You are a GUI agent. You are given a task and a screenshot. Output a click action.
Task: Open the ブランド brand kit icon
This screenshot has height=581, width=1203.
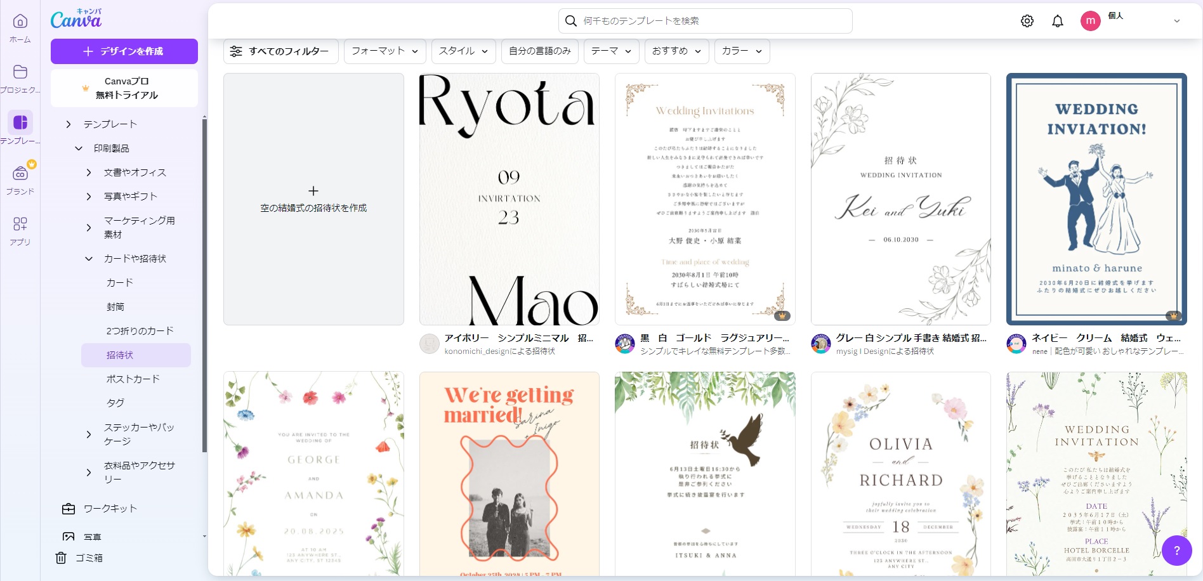pos(20,173)
